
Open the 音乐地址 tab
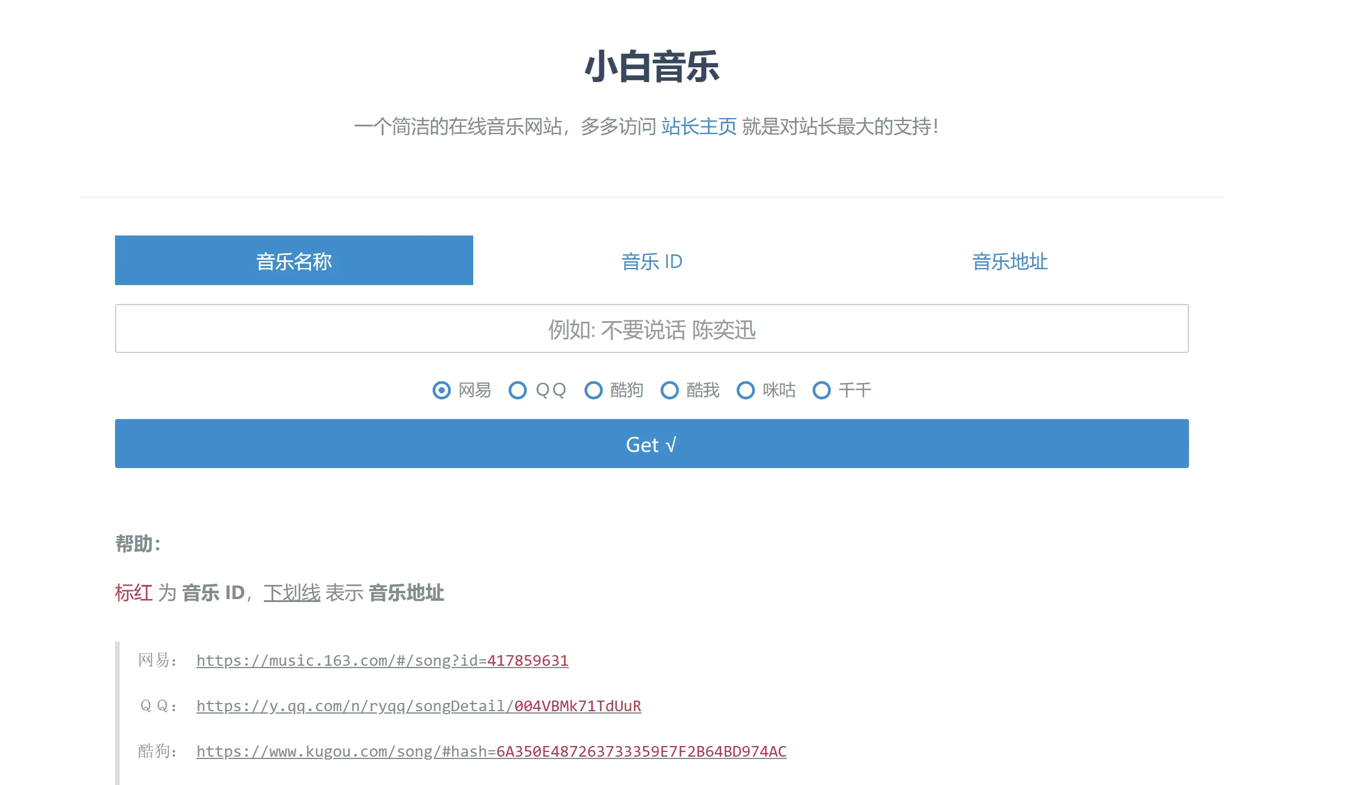tap(1009, 261)
